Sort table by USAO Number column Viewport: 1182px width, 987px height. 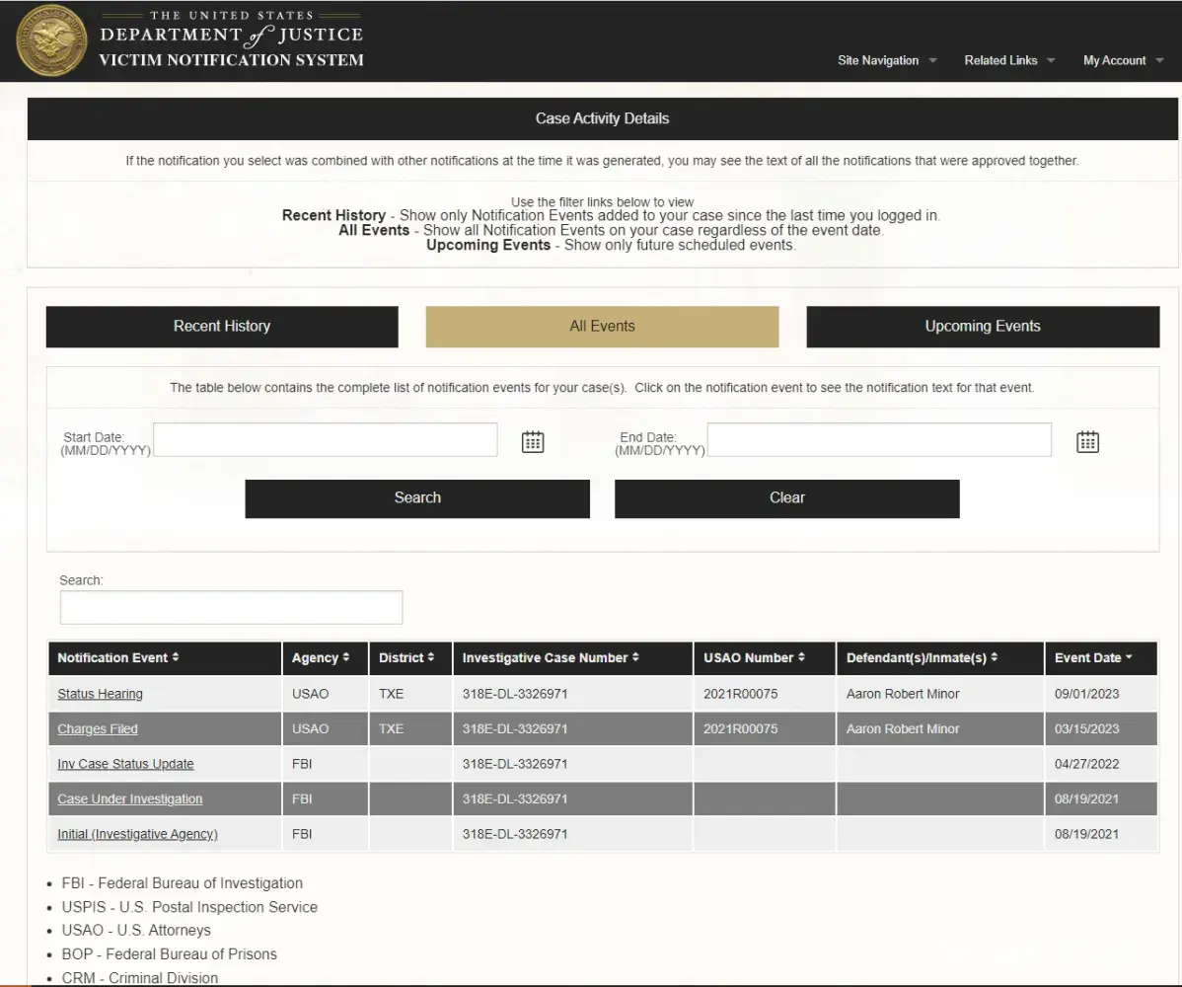coord(756,658)
